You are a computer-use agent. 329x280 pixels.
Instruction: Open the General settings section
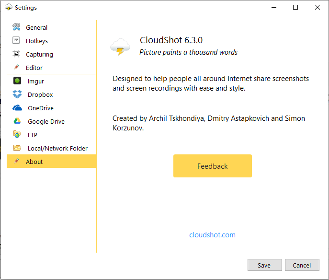36,28
